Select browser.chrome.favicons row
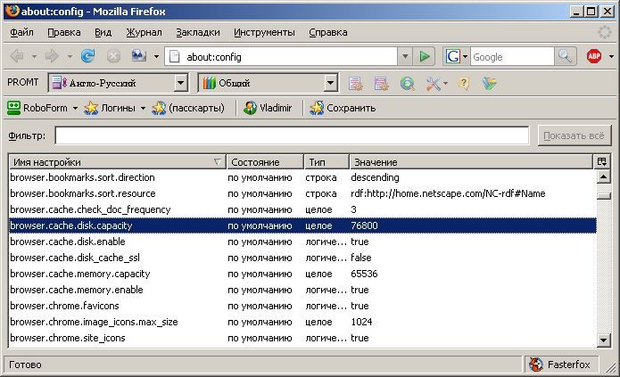Viewport: 620px width, 377px height. (302, 306)
